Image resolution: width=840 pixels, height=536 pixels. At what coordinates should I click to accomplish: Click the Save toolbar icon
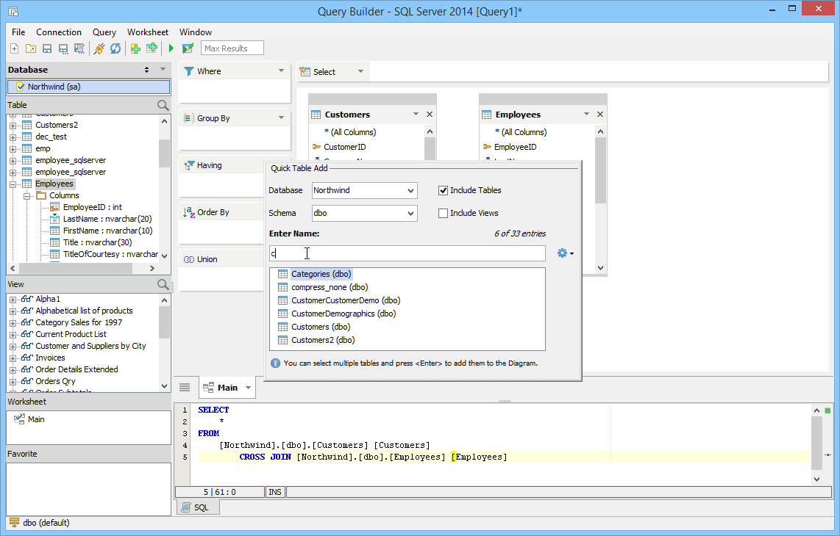point(47,48)
